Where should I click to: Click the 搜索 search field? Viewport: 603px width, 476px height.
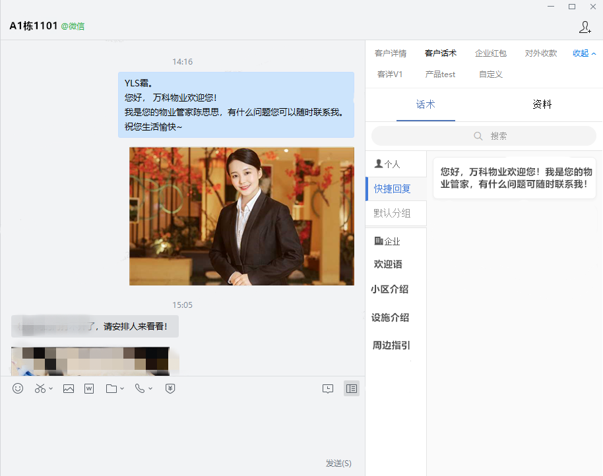pyautogui.click(x=484, y=136)
